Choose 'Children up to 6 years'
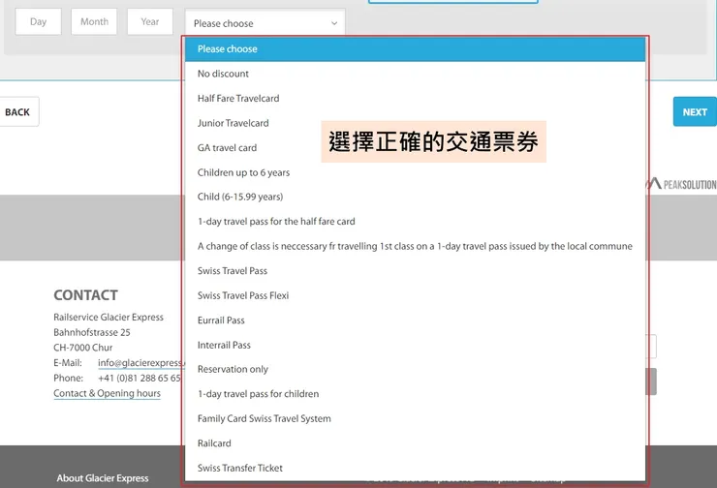The width and height of the screenshot is (717, 488). (416, 172)
